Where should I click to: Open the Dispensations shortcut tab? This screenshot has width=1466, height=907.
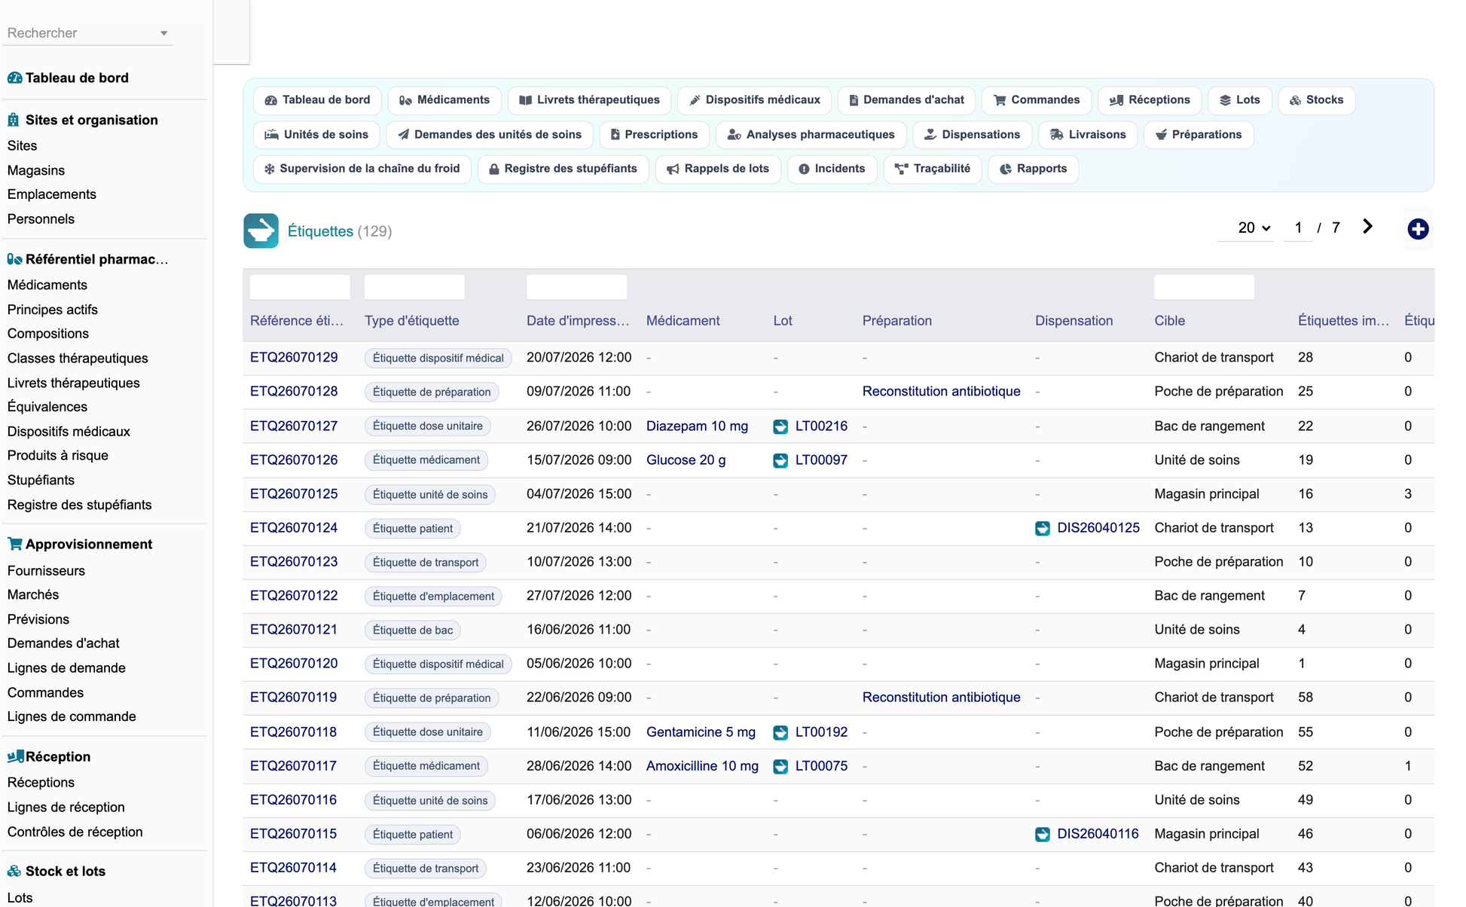973,135
